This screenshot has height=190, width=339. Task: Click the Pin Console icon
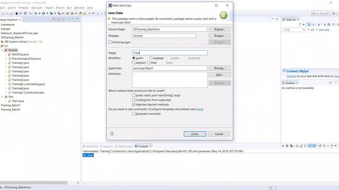pos(319,146)
